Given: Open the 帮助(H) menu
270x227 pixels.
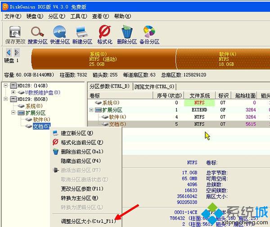Looking at the screenshot, I should tap(122, 16).
